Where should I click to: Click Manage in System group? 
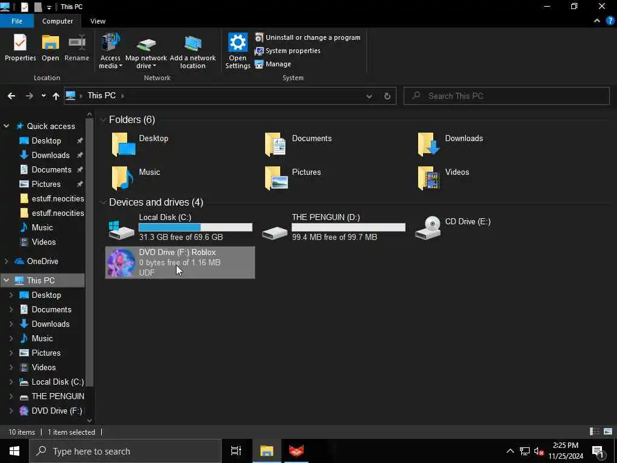(x=273, y=64)
